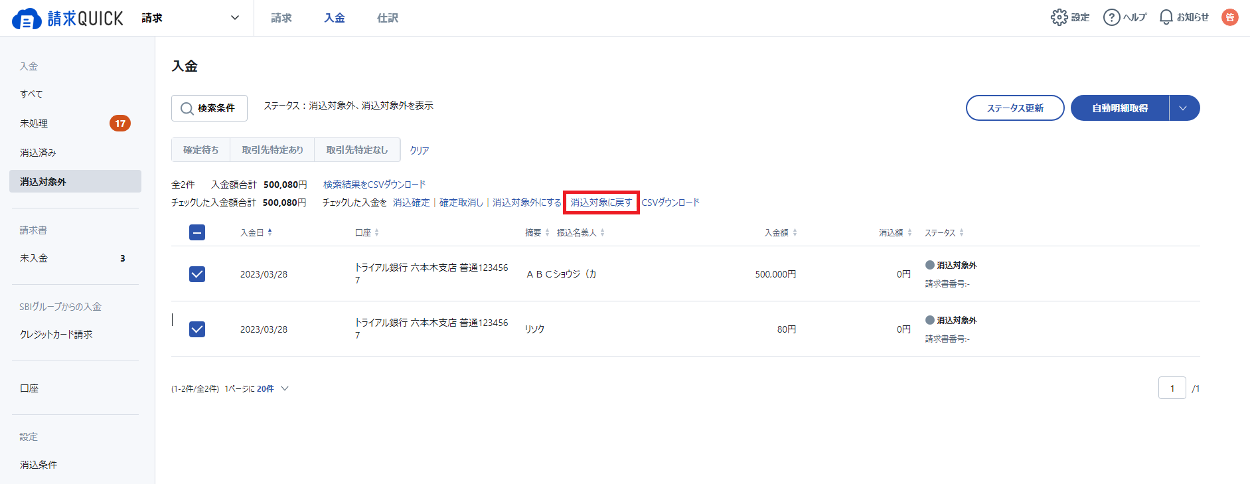Open the 設定 gear icon in header
The height and width of the screenshot is (484, 1250).
(1059, 17)
